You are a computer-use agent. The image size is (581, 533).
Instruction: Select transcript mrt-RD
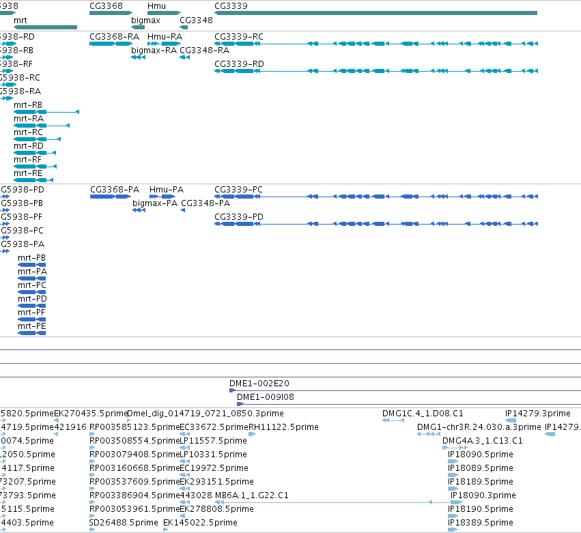pyautogui.click(x=35, y=153)
